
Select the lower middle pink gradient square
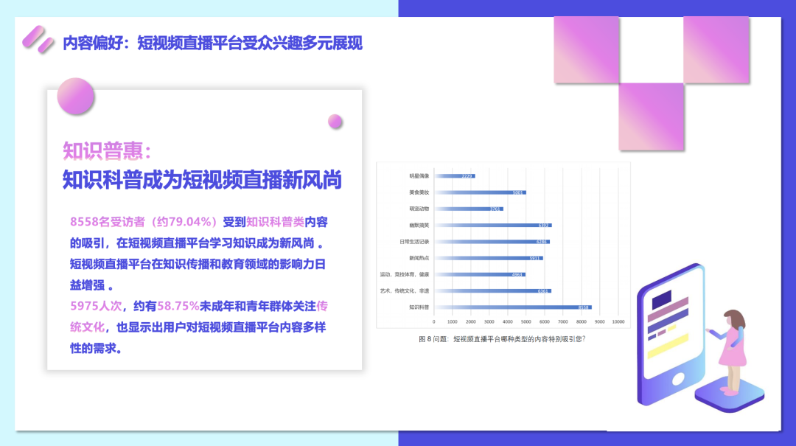pyautogui.click(x=652, y=116)
